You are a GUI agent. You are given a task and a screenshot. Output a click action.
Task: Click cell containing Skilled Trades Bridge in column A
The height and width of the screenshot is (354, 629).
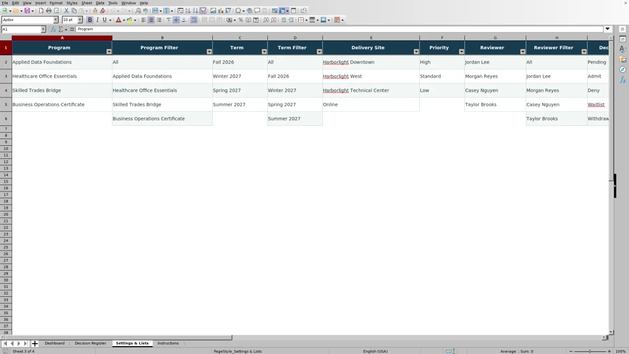point(62,90)
